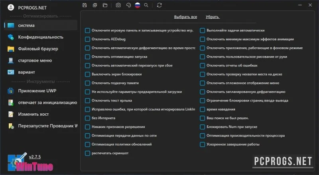Open the 'вариант' section
The height and width of the screenshot is (175, 319).
click(41, 72)
